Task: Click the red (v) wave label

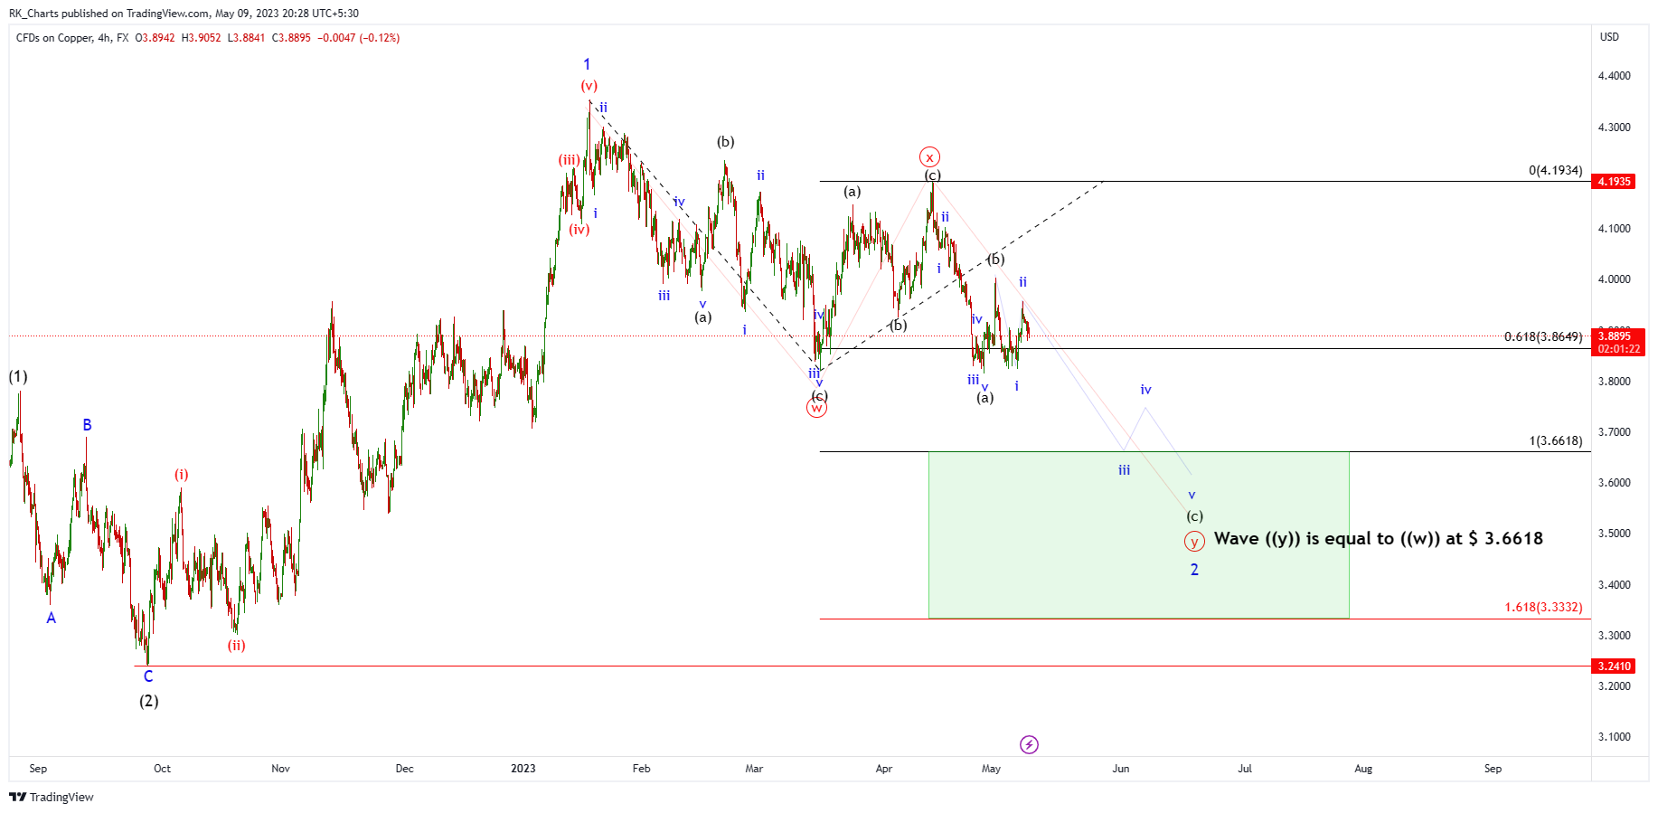Action: [x=589, y=86]
